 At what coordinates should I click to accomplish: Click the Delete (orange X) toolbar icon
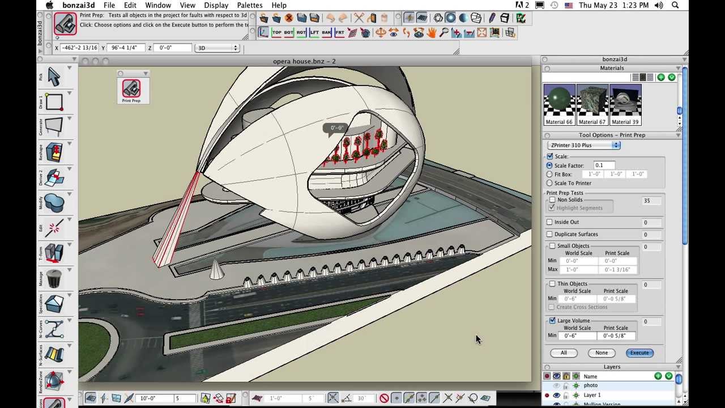[289, 18]
